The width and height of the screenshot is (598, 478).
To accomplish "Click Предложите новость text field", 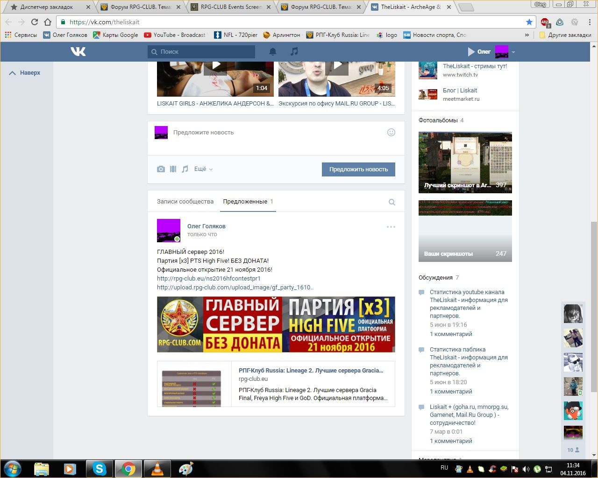I will click(x=276, y=133).
